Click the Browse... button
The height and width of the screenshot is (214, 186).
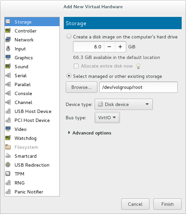(81, 87)
